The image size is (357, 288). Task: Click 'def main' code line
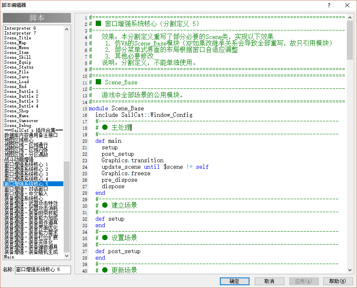(x=108, y=141)
